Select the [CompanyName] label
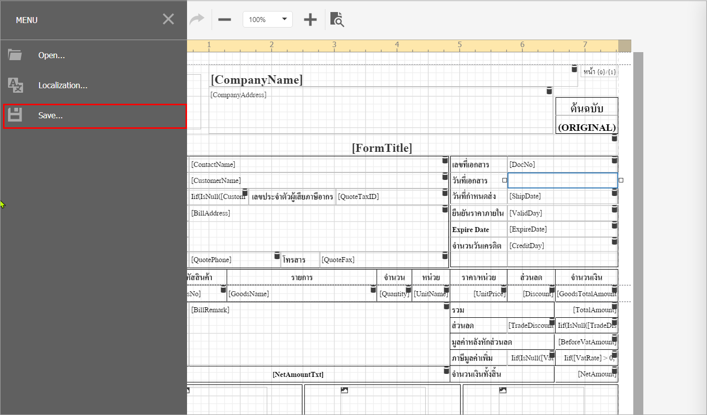This screenshot has width=707, height=415. point(257,80)
